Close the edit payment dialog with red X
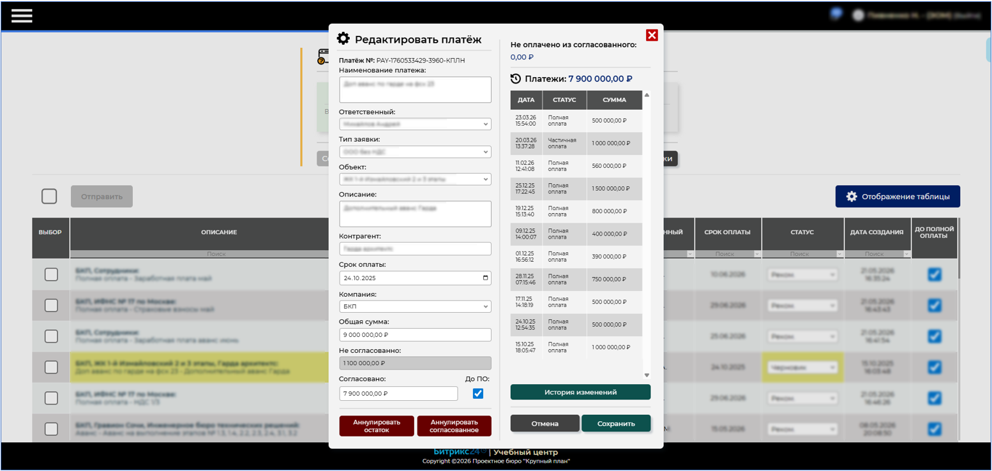 [x=652, y=35]
